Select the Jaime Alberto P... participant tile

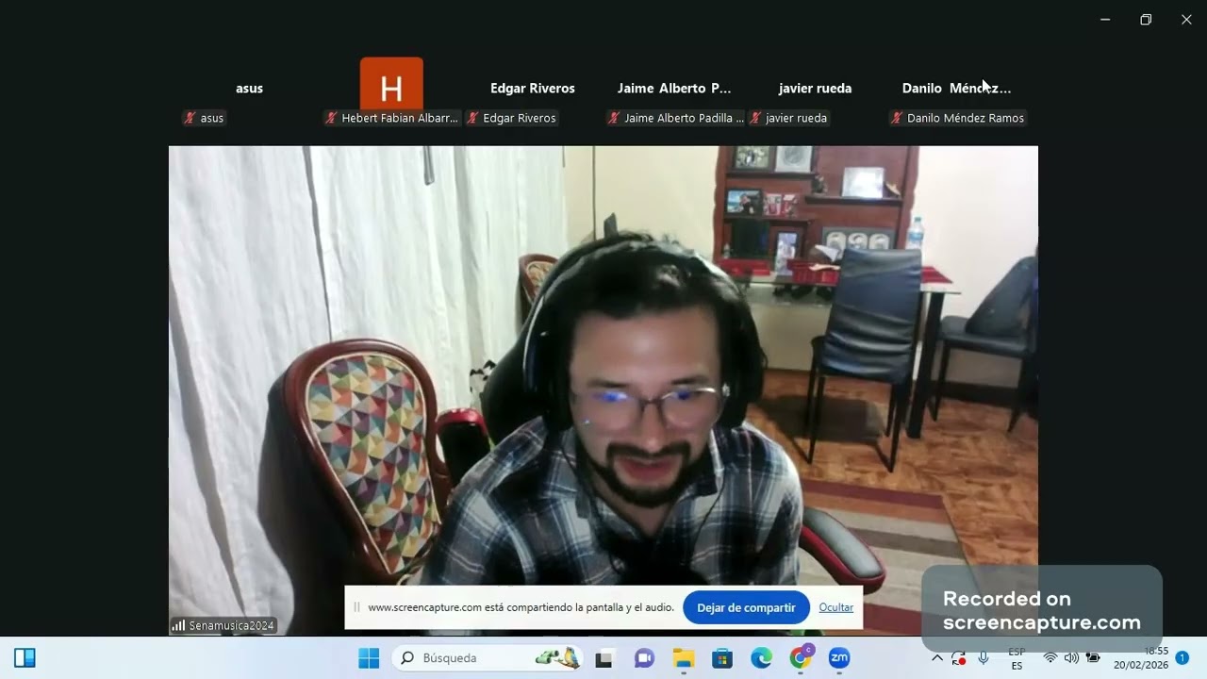pos(674,89)
